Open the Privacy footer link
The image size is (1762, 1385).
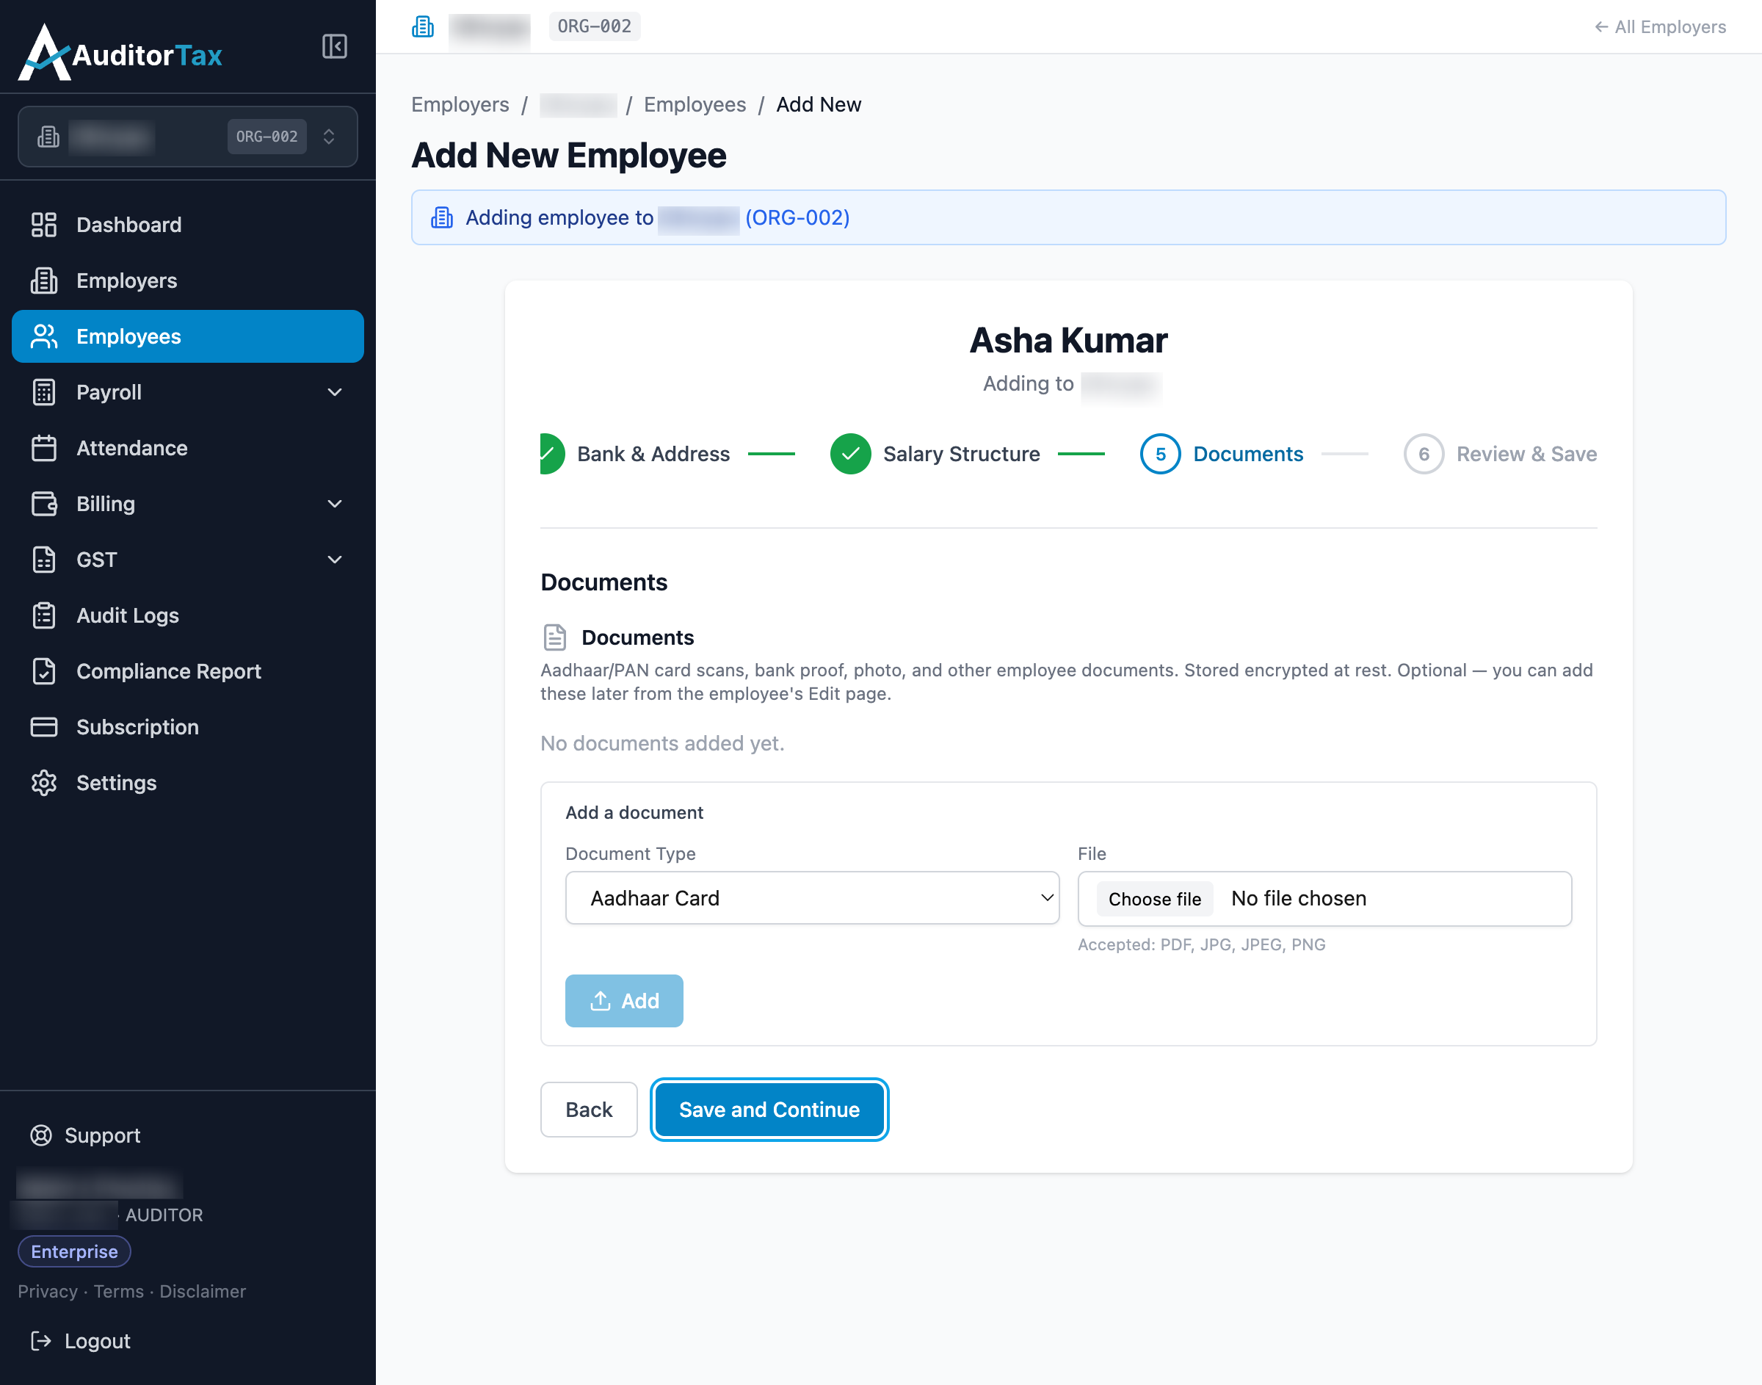[x=48, y=1292]
